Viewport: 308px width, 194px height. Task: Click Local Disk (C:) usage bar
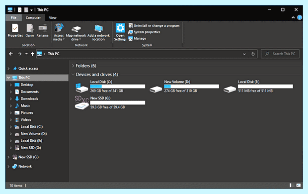click(x=117, y=87)
